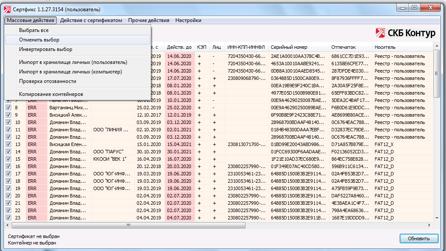Click the row number 16 cell
The width and height of the screenshot is (446, 251).
[x=19, y=166]
